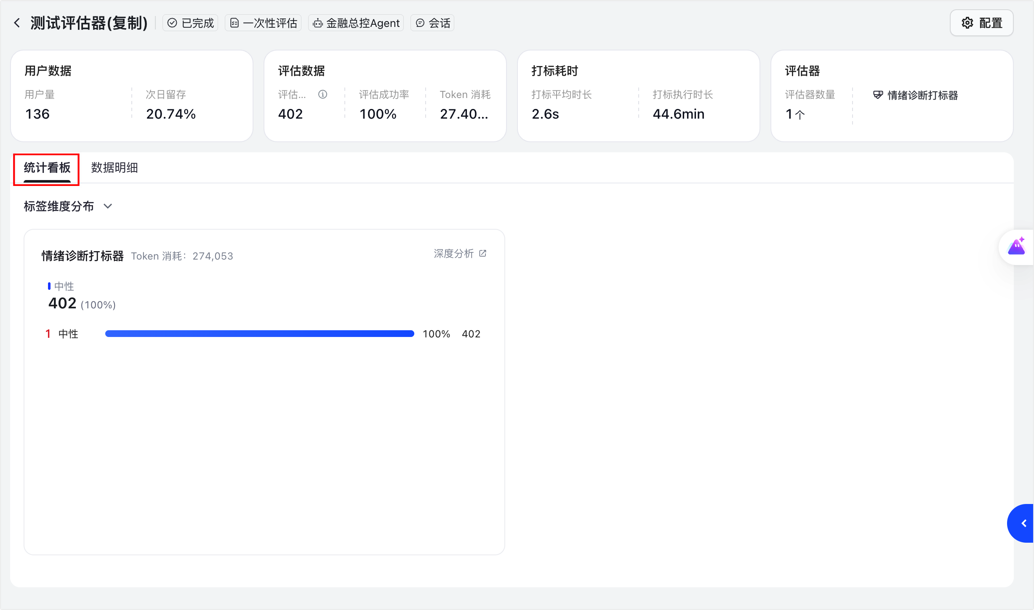Click the 打标平均时长 value 2.6s
Image resolution: width=1034 pixels, height=610 pixels.
(545, 114)
